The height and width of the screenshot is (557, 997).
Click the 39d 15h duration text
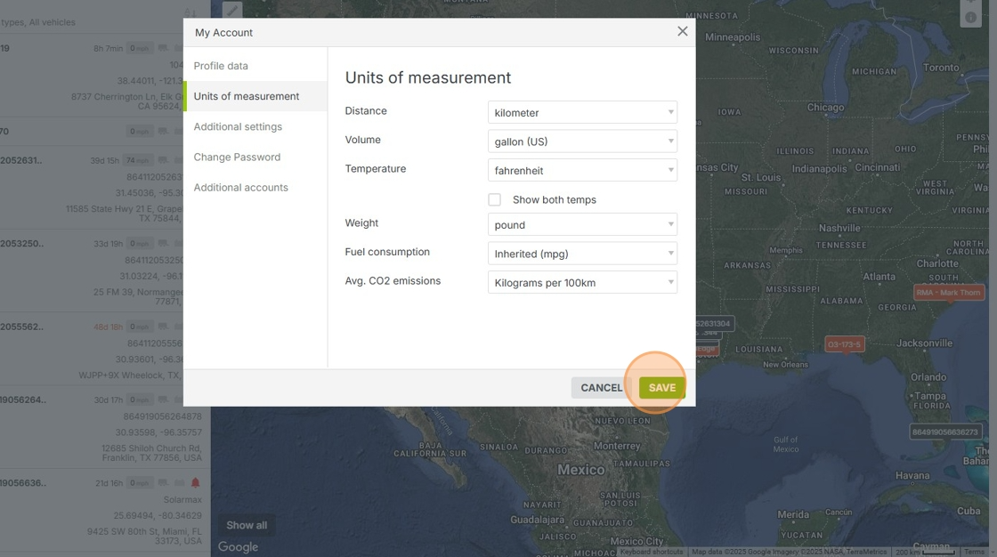[104, 160]
